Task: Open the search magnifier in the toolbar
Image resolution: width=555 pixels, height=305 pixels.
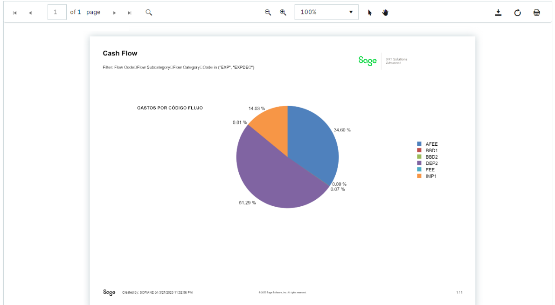Action: 149,12
